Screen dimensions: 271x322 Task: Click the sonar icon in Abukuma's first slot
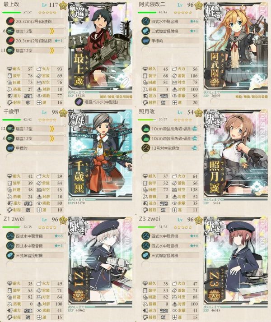(x=145, y=21)
